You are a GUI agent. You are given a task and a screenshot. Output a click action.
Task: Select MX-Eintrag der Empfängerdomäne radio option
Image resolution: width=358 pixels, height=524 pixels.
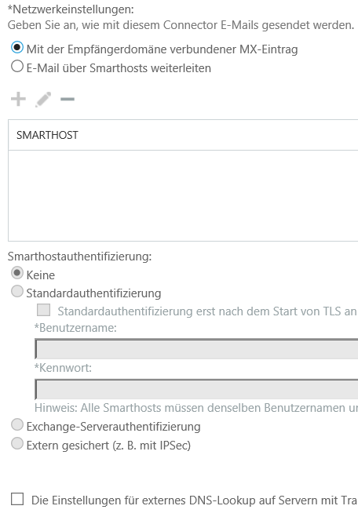17,47
